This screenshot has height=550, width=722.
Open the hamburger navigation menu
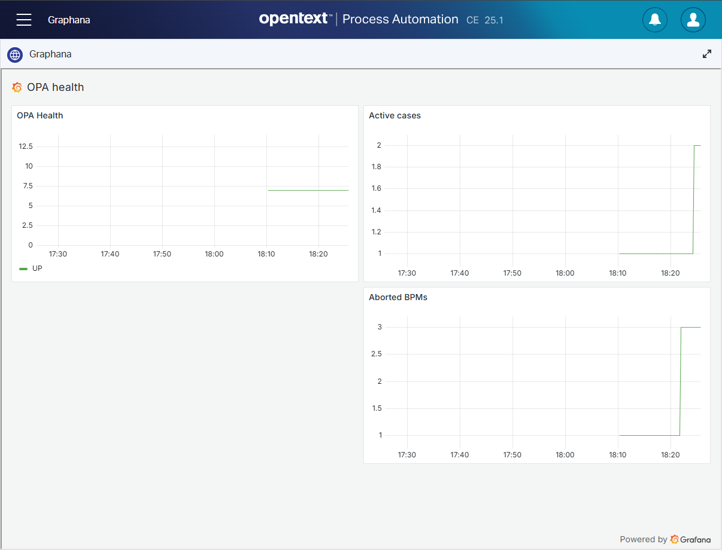point(23,19)
